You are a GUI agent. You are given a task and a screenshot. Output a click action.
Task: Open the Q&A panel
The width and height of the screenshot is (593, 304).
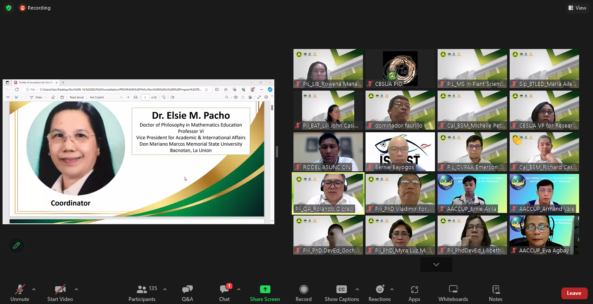188,293
